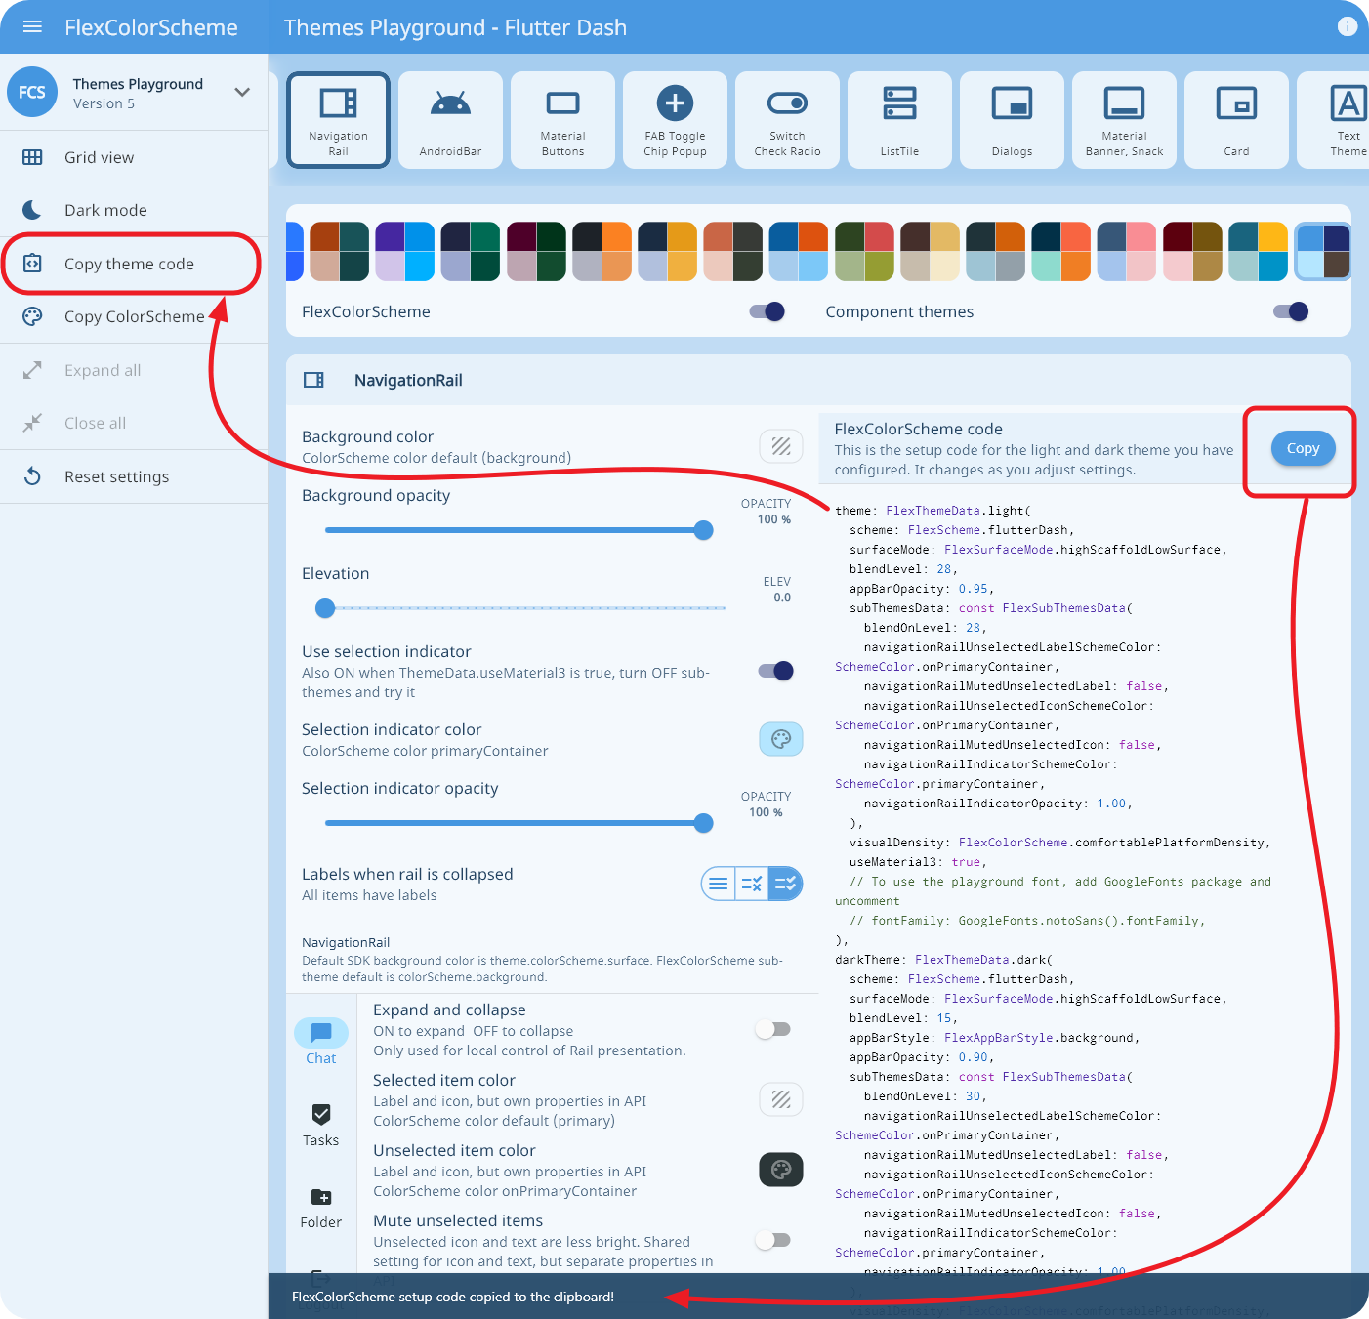
Task: Open the Selection indicator color picker
Action: tap(781, 739)
